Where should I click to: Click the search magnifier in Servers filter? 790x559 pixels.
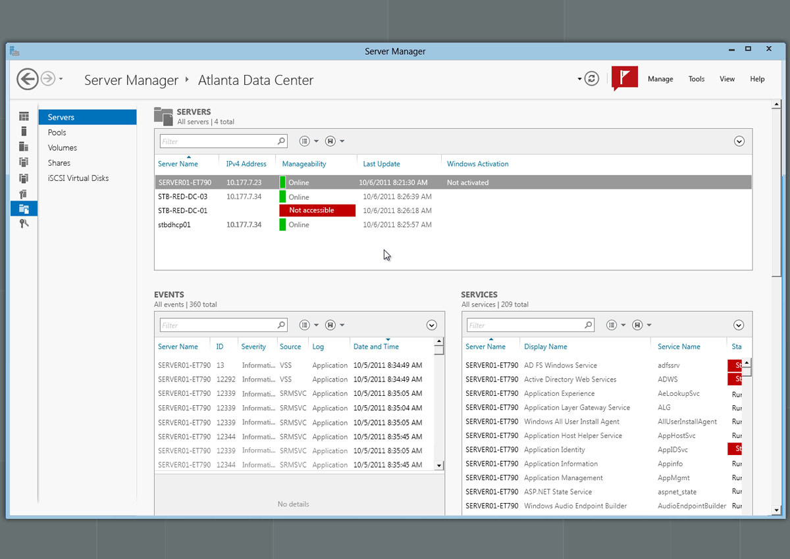(x=281, y=141)
